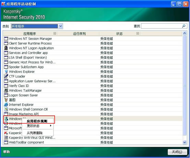Sort by 运行序列 column header
Viewport: 190px width, 158px height.
click(x=79, y=34)
